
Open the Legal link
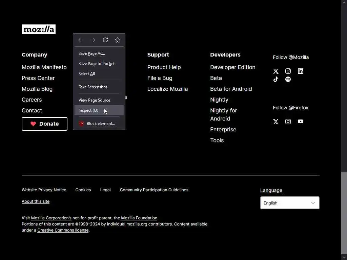(x=105, y=190)
